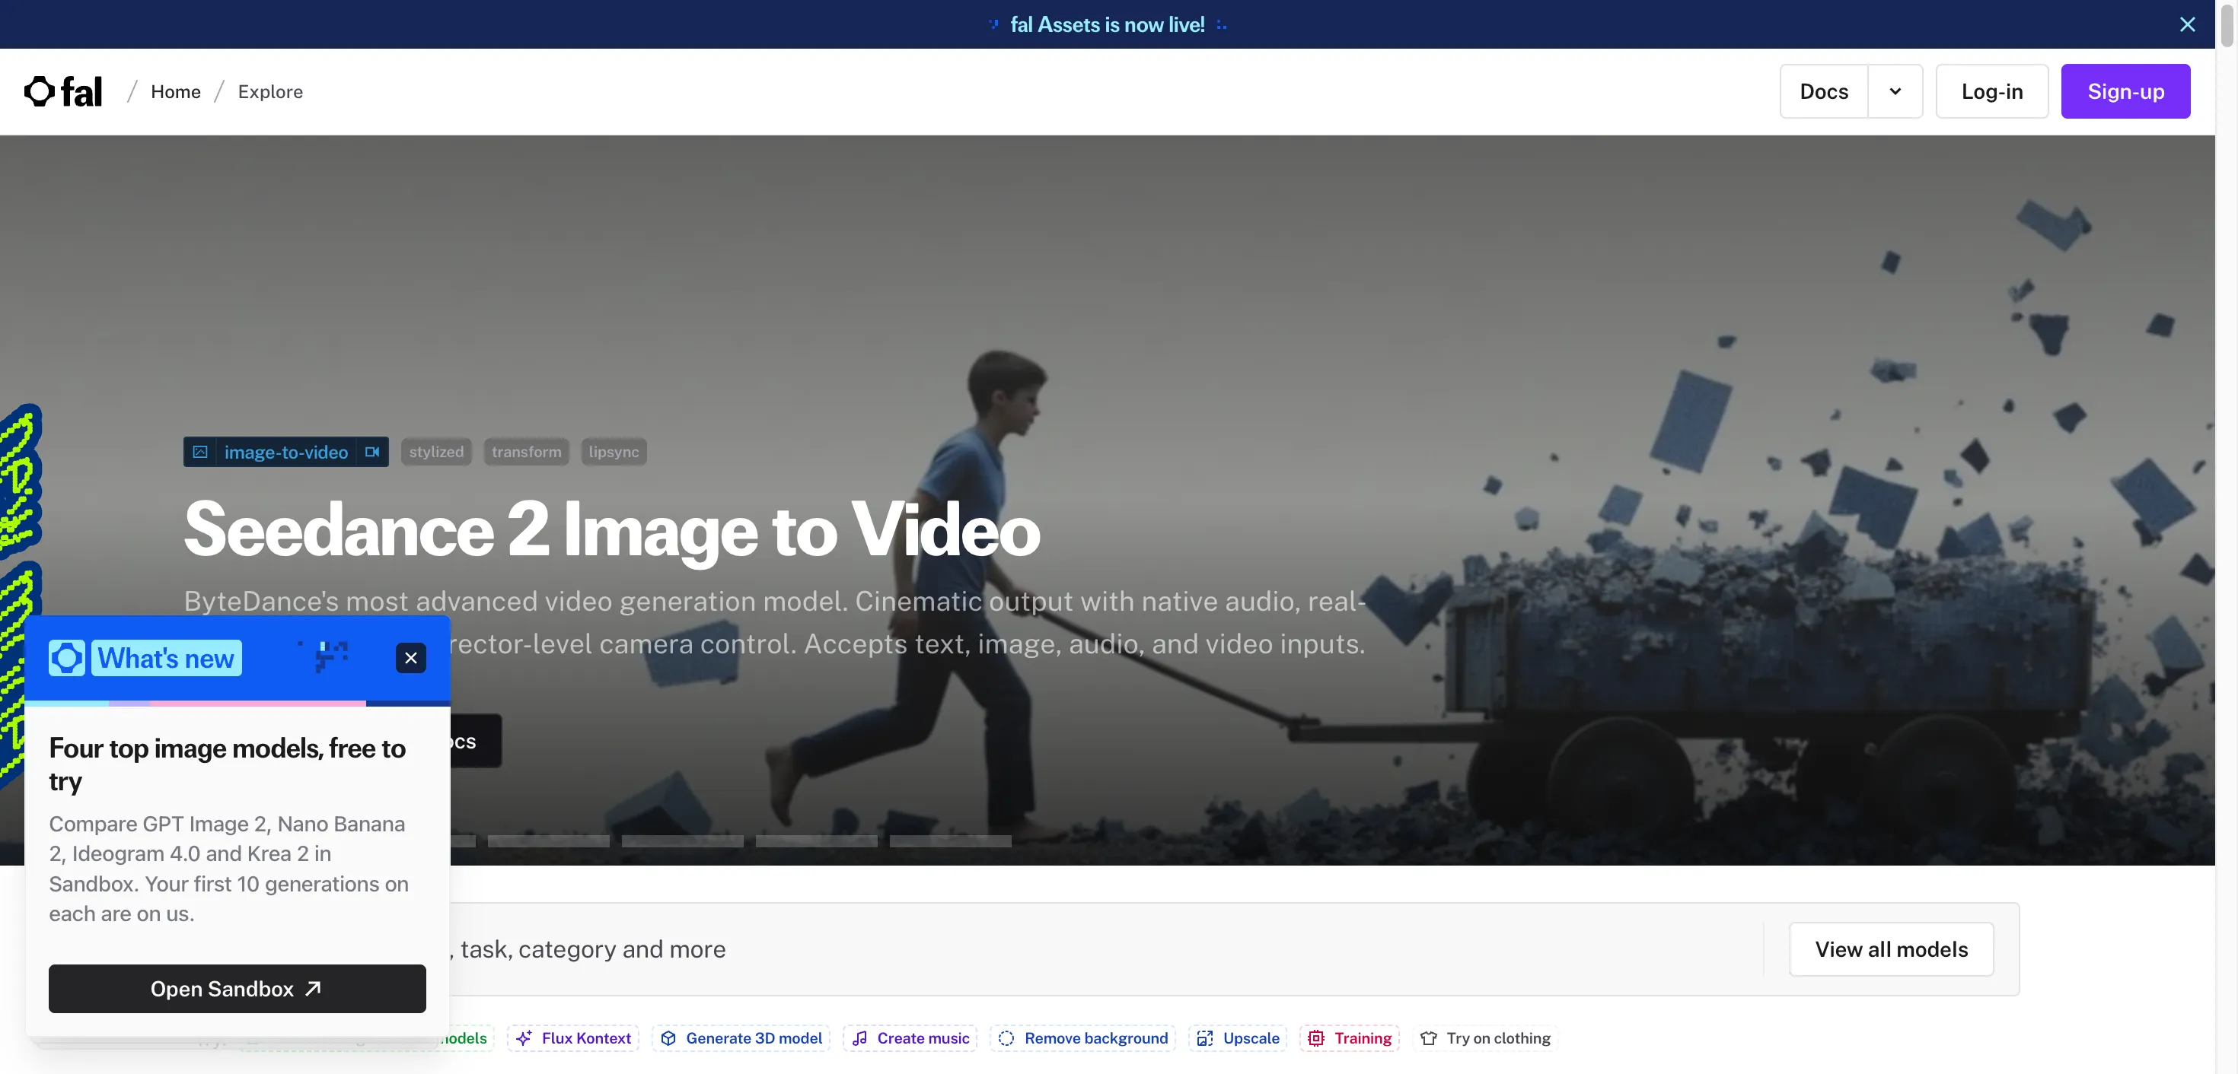Image resolution: width=2238 pixels, height=1074 pixels.
Task: Choose the Create music chip
Action: 910,1037
